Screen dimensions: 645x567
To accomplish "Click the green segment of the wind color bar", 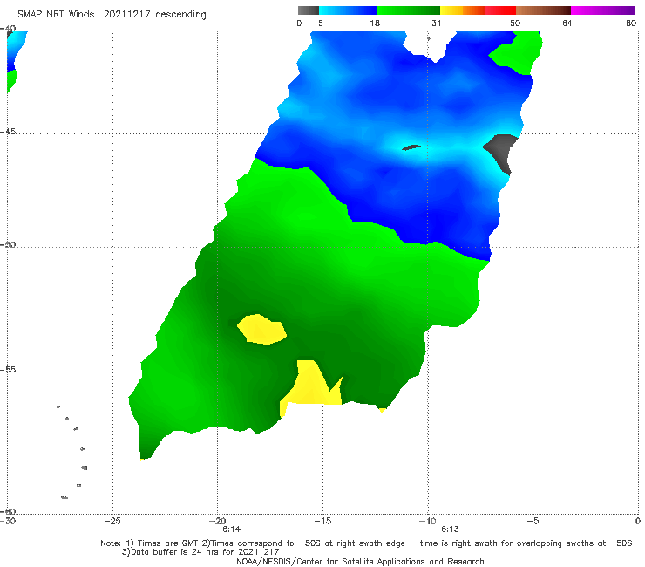I will 409,10.
